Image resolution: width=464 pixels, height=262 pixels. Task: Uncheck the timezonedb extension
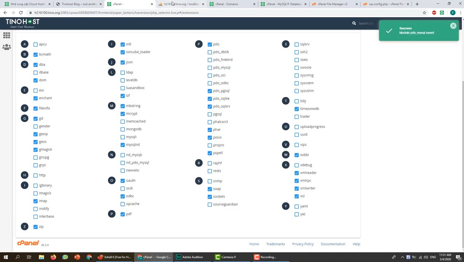click(297, 109)
